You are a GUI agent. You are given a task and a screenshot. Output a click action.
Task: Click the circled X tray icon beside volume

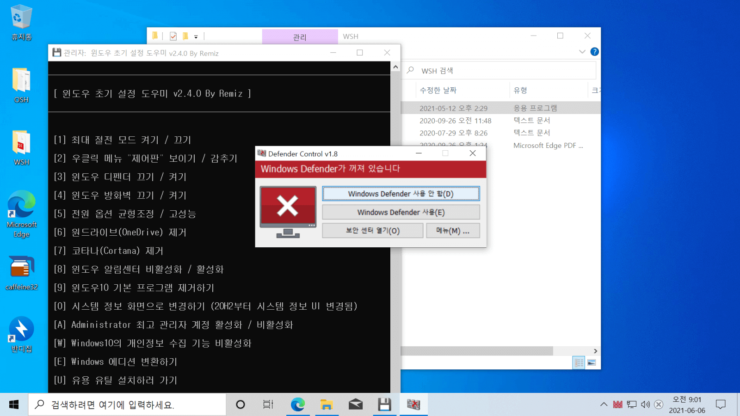pyautogui.click(x=659, y=404)
